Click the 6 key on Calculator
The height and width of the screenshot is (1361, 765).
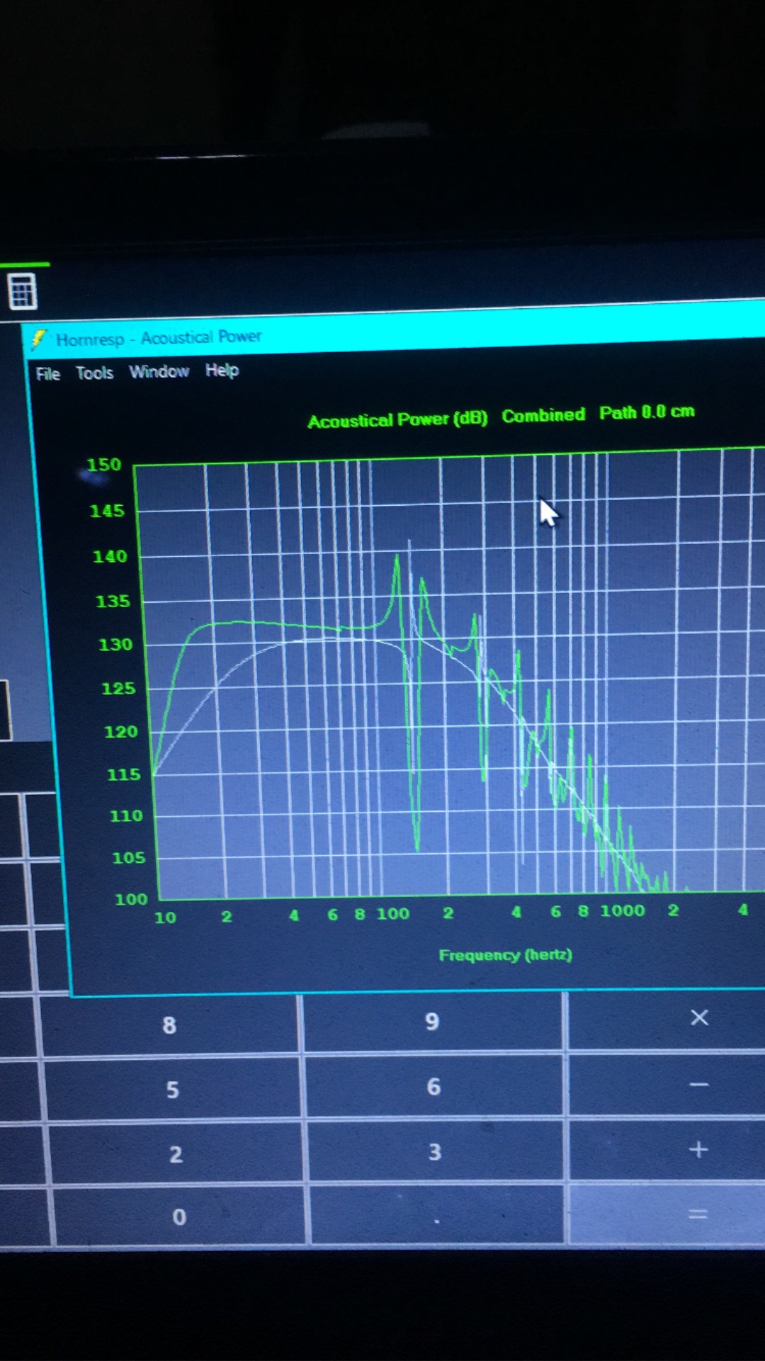coord(433,1087)
